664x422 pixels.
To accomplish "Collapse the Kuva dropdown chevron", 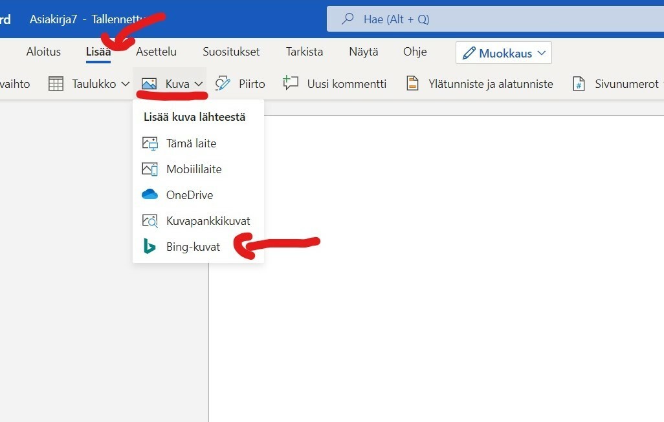I will click(199, 84).
